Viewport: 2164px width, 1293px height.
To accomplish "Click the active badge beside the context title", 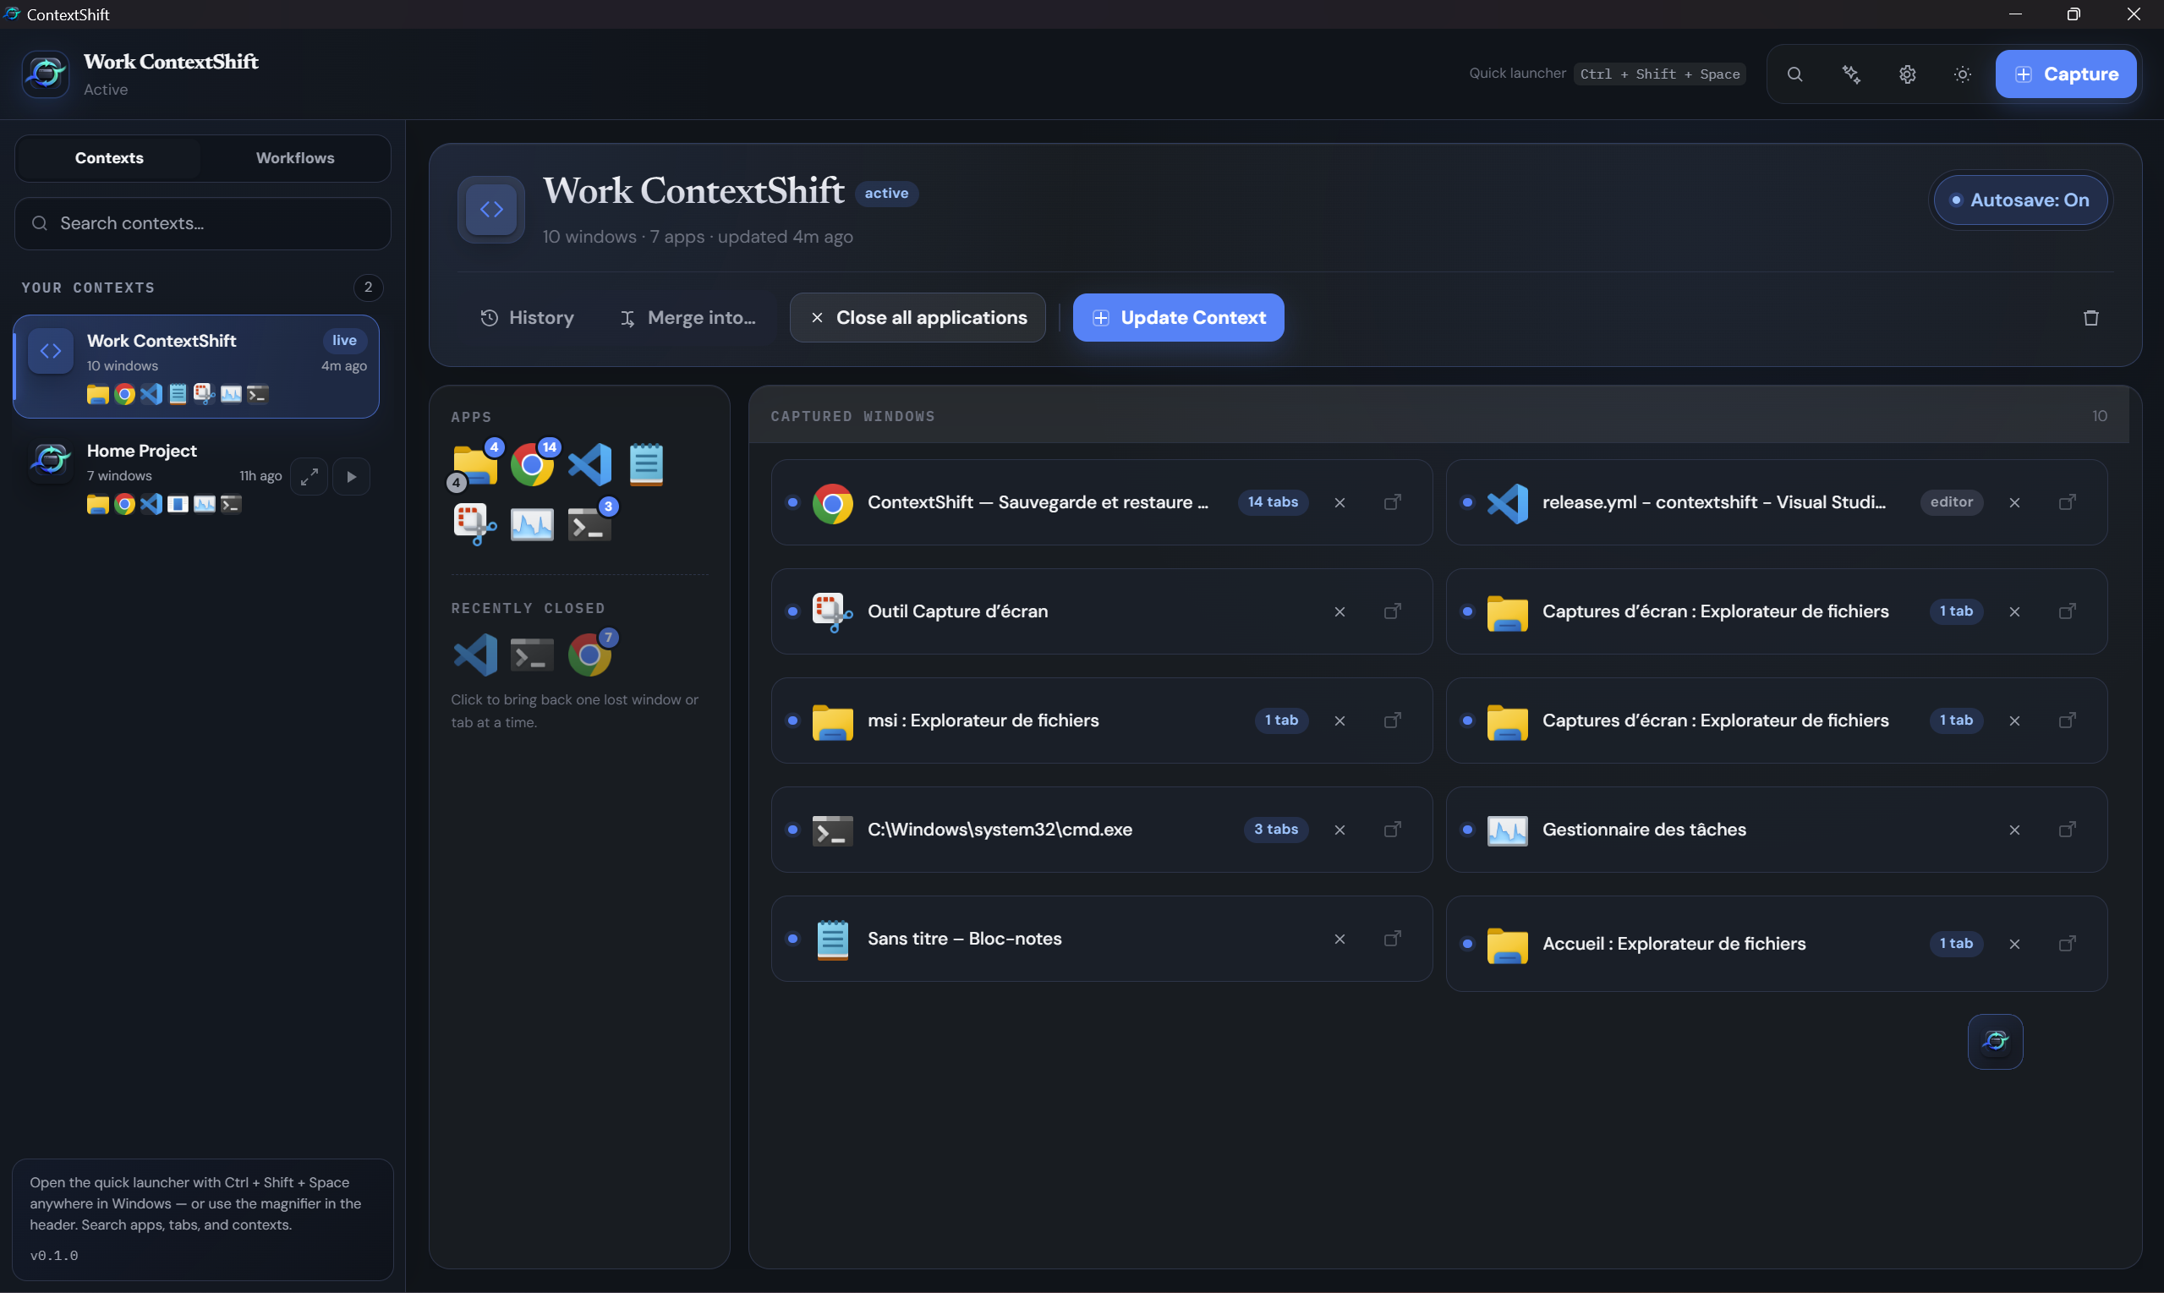I will point(886,194).
